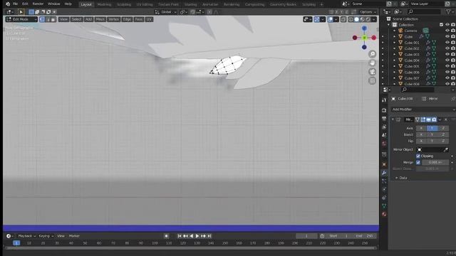Click the current frame number field
Viewport: 456px width, 256px height.
tap(306, 236)
